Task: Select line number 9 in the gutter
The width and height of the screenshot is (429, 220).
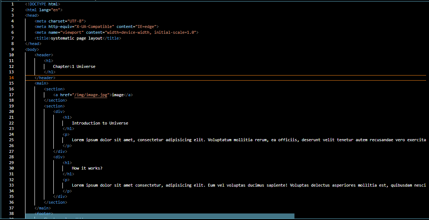Action: pos(13,50)
